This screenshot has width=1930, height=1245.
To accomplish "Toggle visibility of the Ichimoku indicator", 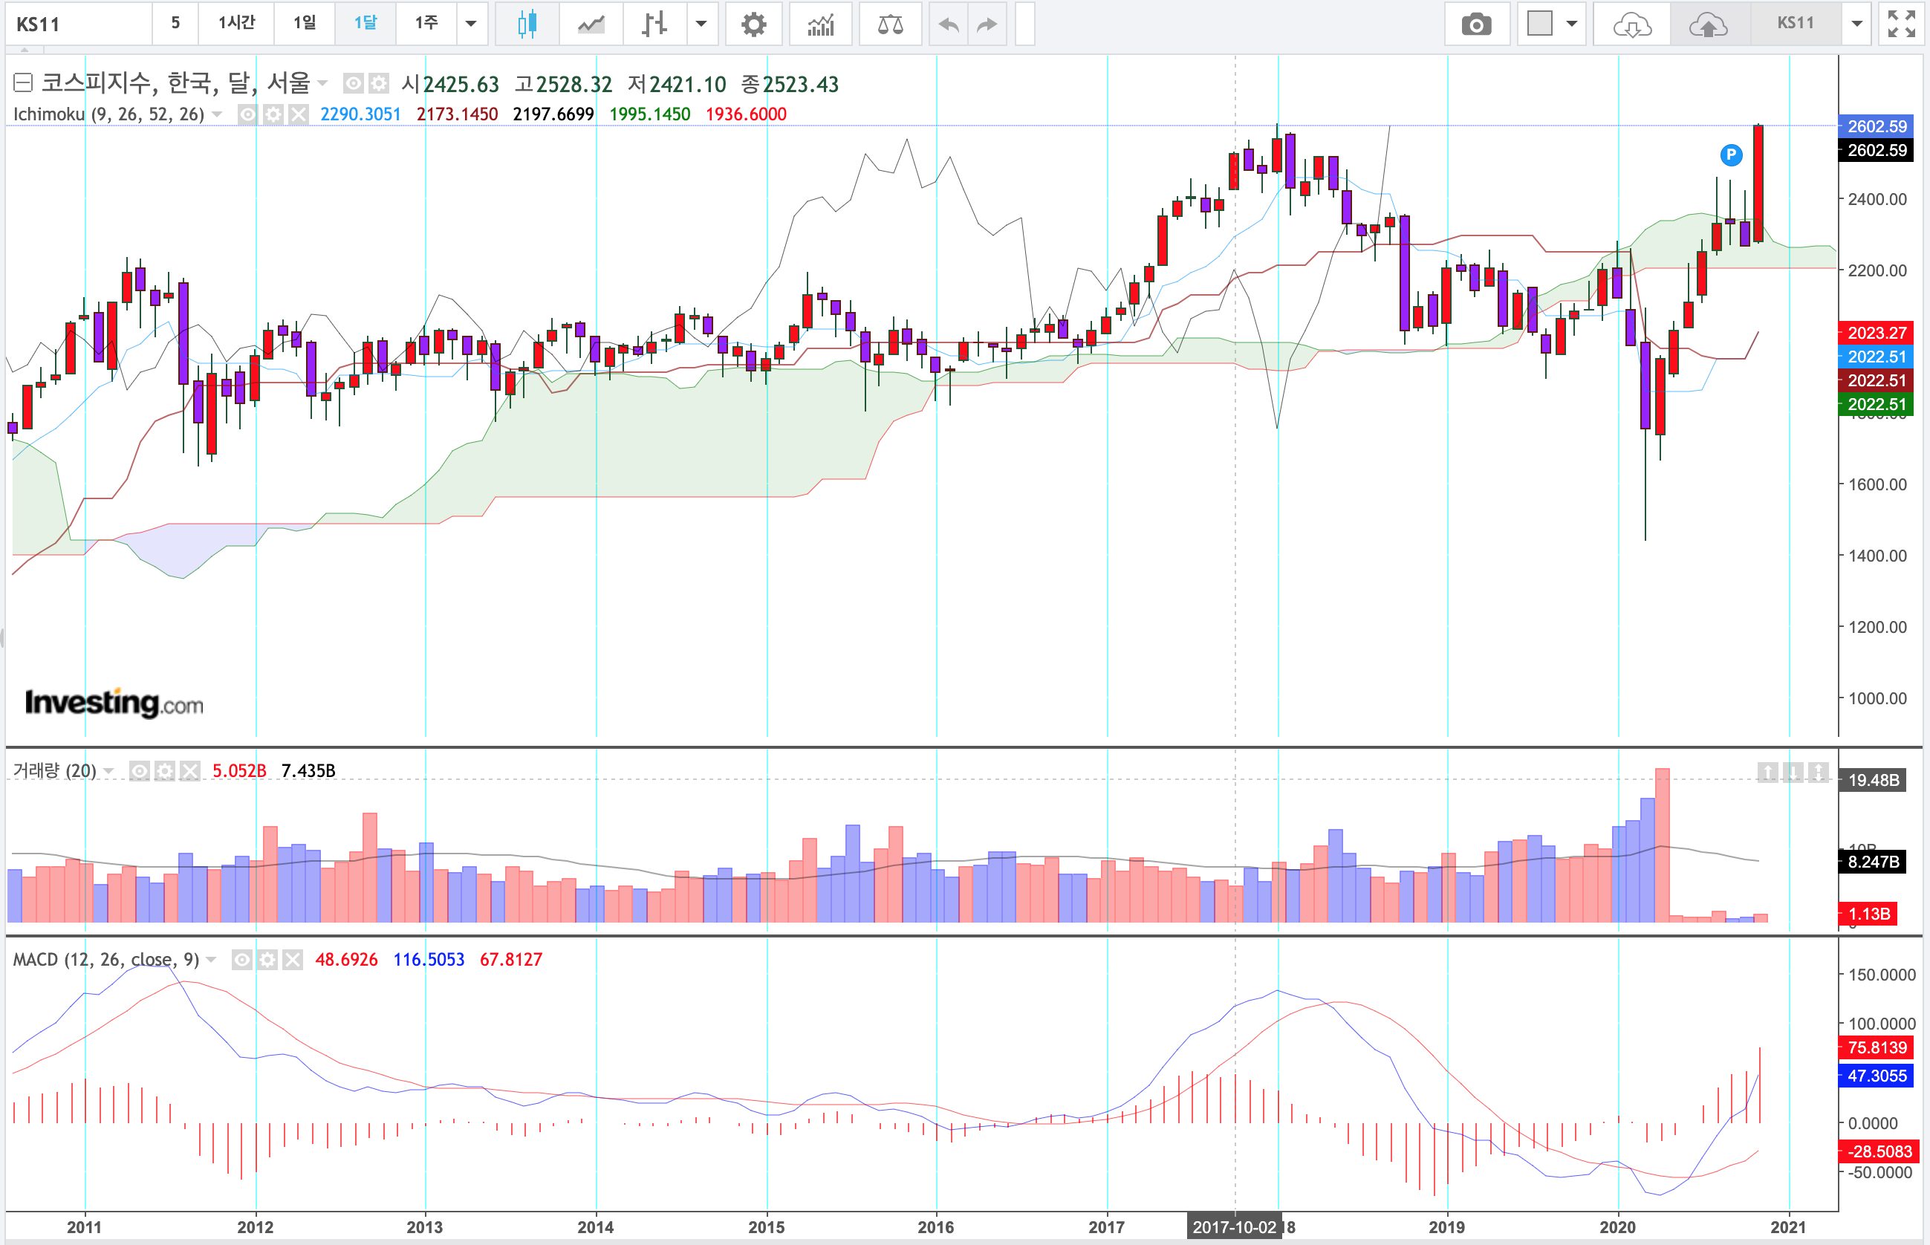I will (247, 114).
